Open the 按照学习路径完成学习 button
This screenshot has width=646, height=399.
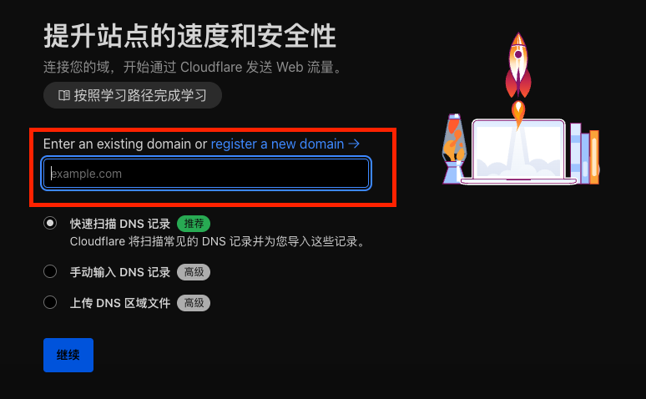(x=133, y=95)
